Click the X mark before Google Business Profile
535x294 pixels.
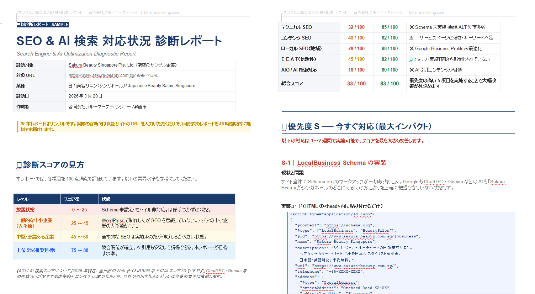coord(412,49)
